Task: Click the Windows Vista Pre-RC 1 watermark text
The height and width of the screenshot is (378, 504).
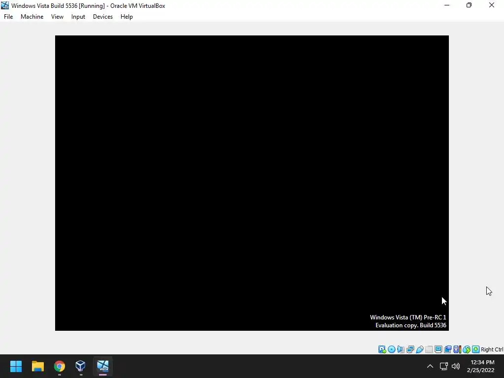Action: 408,317
